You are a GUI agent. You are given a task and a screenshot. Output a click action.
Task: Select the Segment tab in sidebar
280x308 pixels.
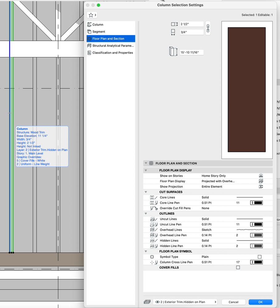pyautogui.click(x=99, y=32)
